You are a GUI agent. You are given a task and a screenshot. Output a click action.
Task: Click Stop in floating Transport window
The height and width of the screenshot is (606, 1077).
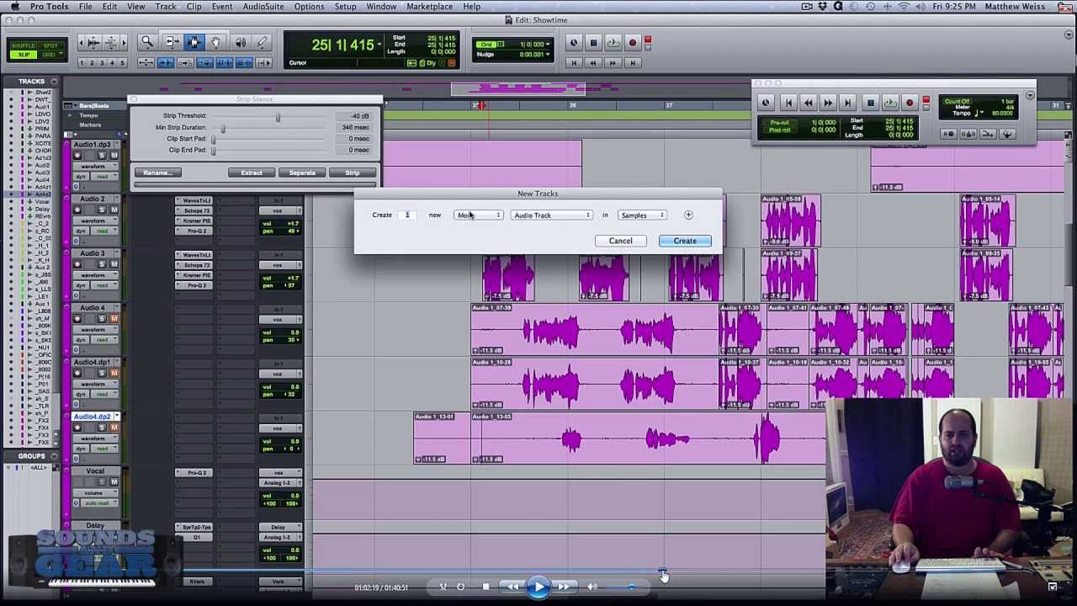click(870, 103)
